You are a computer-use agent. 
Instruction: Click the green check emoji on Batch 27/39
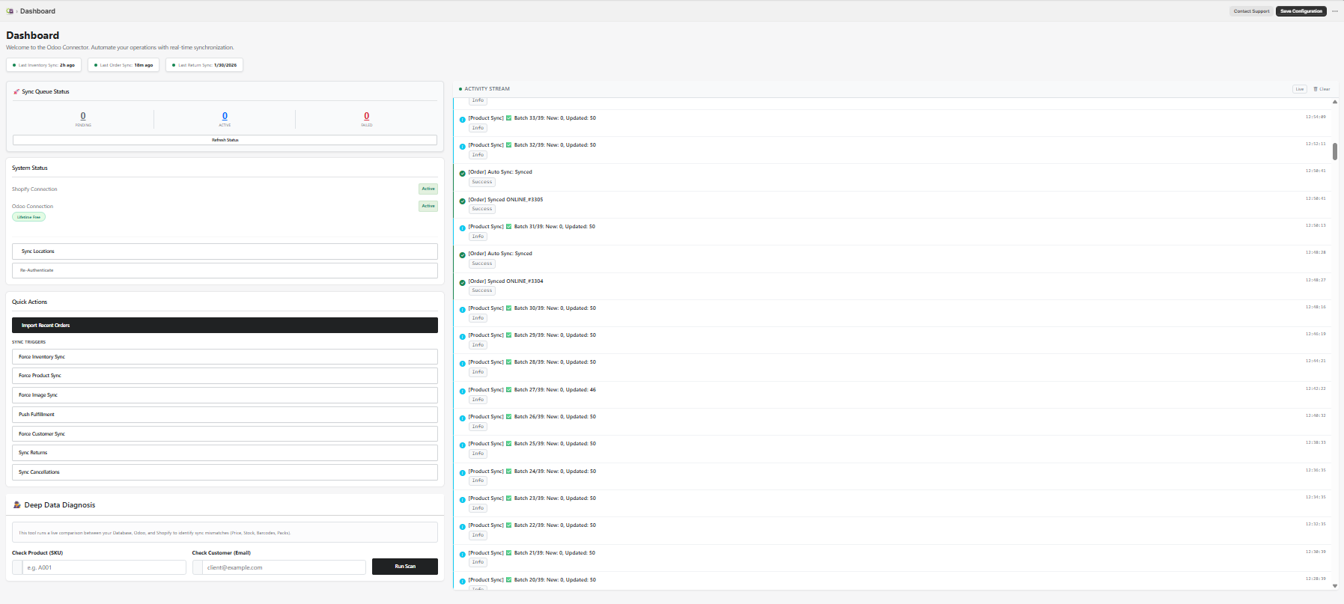pos(509,390)
